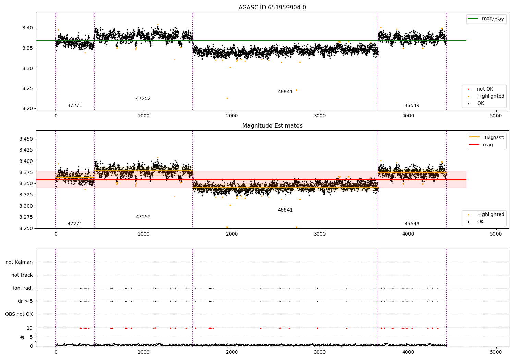This screenshot has width=514, height=360.
Task: Click '45549' label in Magnitude Estimates plot
Action: [412, 224]
